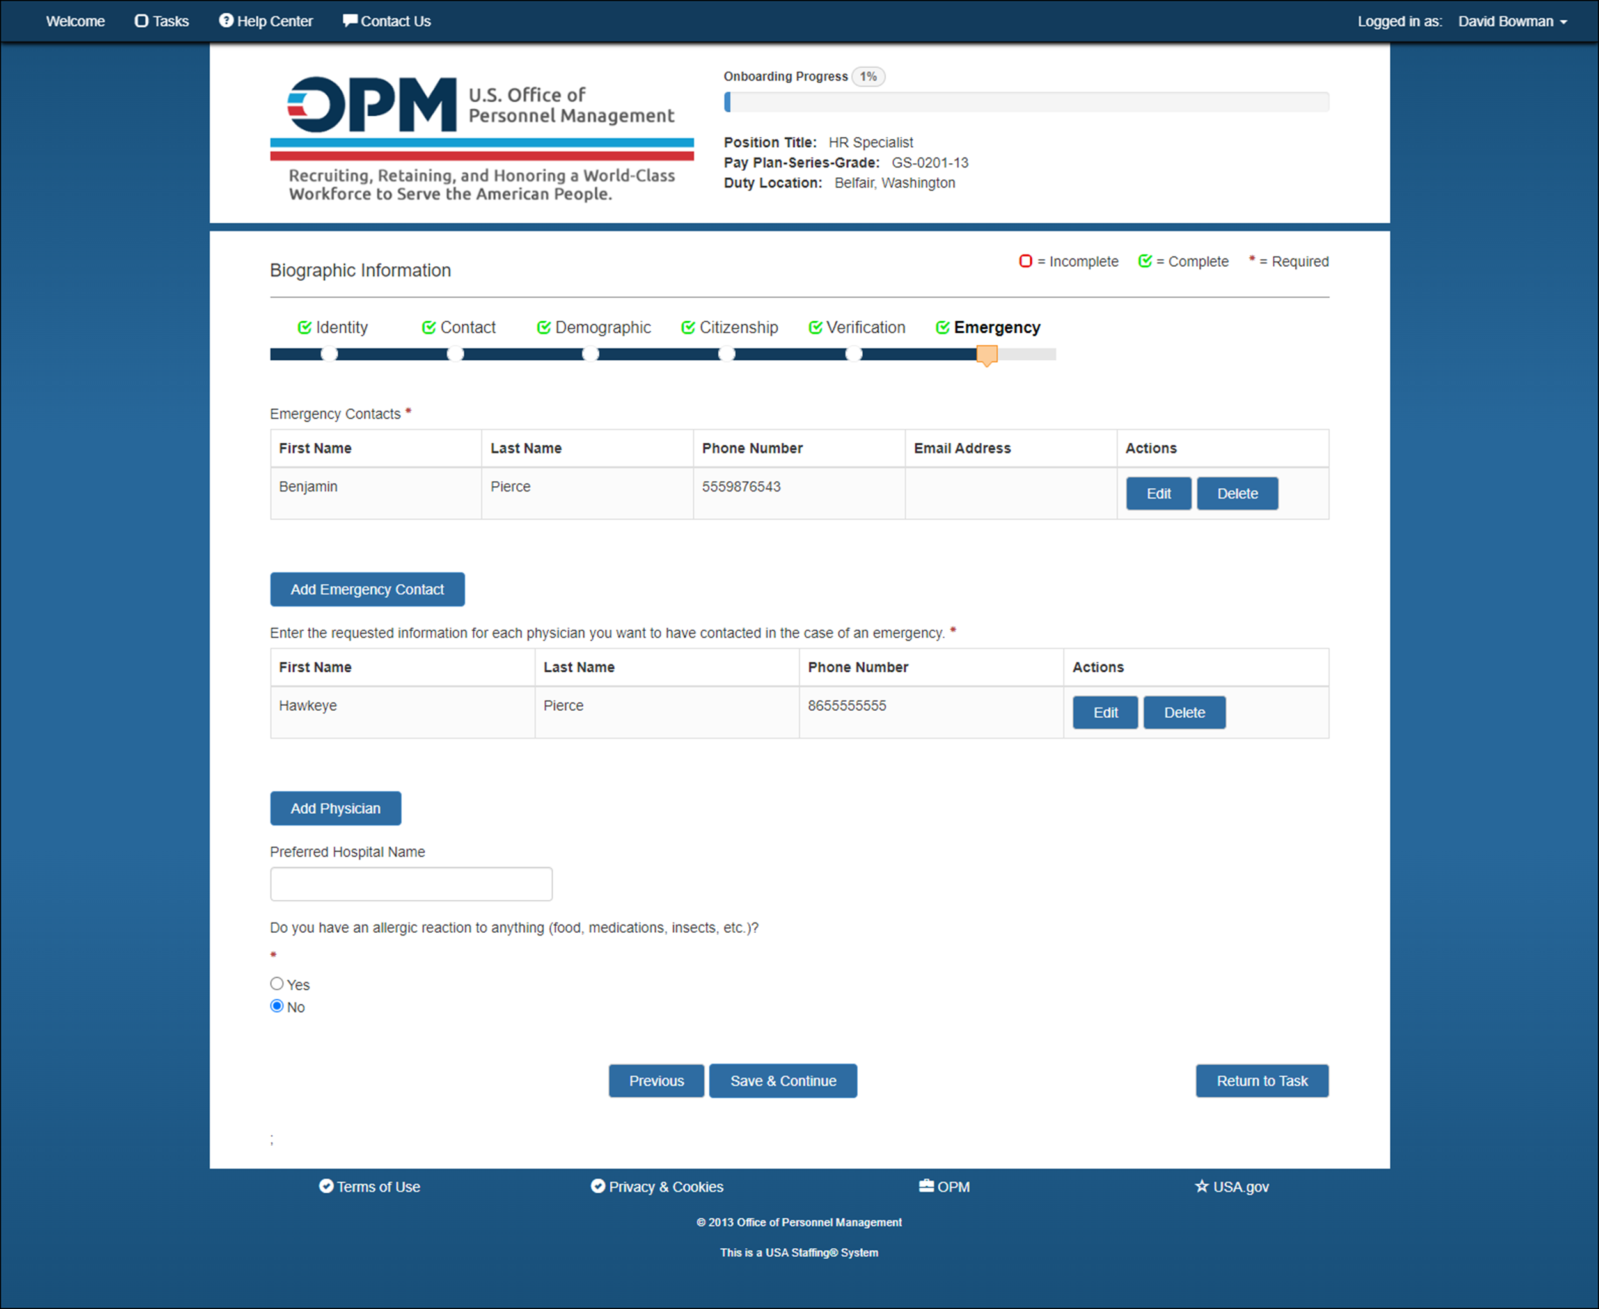This screenshot has height=1309, width=1599.
Task: Click the Contact Us speech bubble icon
Action: pyautogui.click(x=350, y=20)
